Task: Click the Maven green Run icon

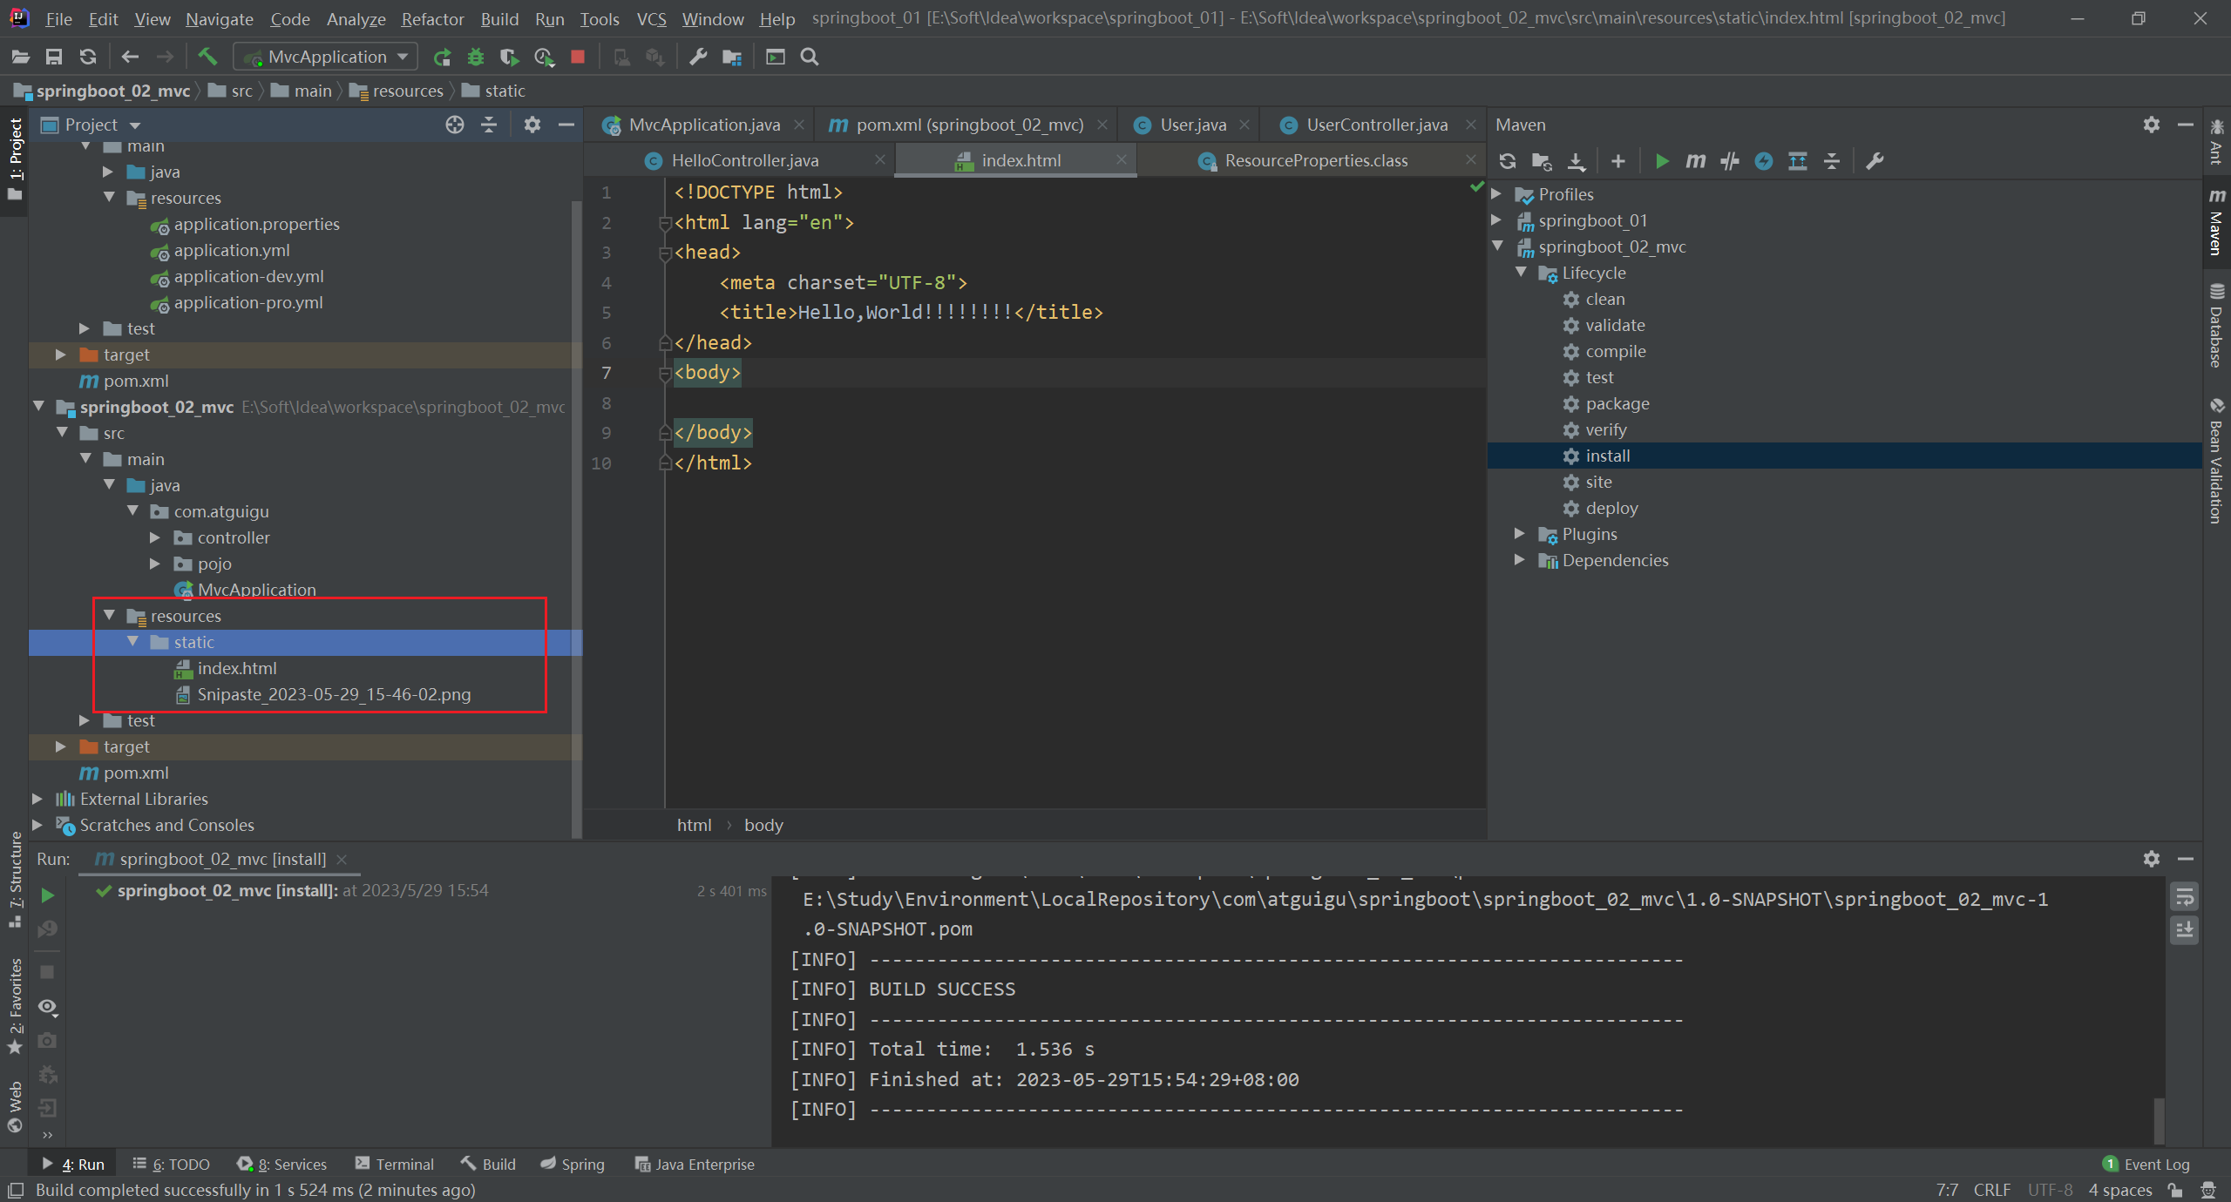Action: (x=1662, y=161)
